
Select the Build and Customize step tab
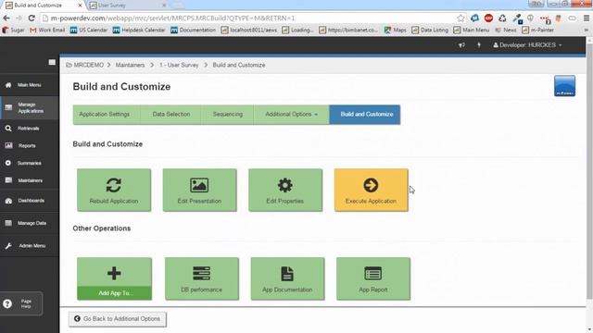pos(365,115)
